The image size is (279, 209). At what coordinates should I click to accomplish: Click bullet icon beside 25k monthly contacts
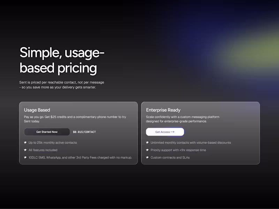click(25, 143)
